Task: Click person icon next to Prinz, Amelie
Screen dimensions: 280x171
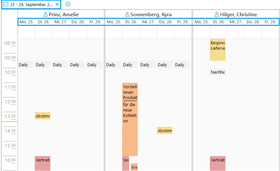Action: (46, 14)
